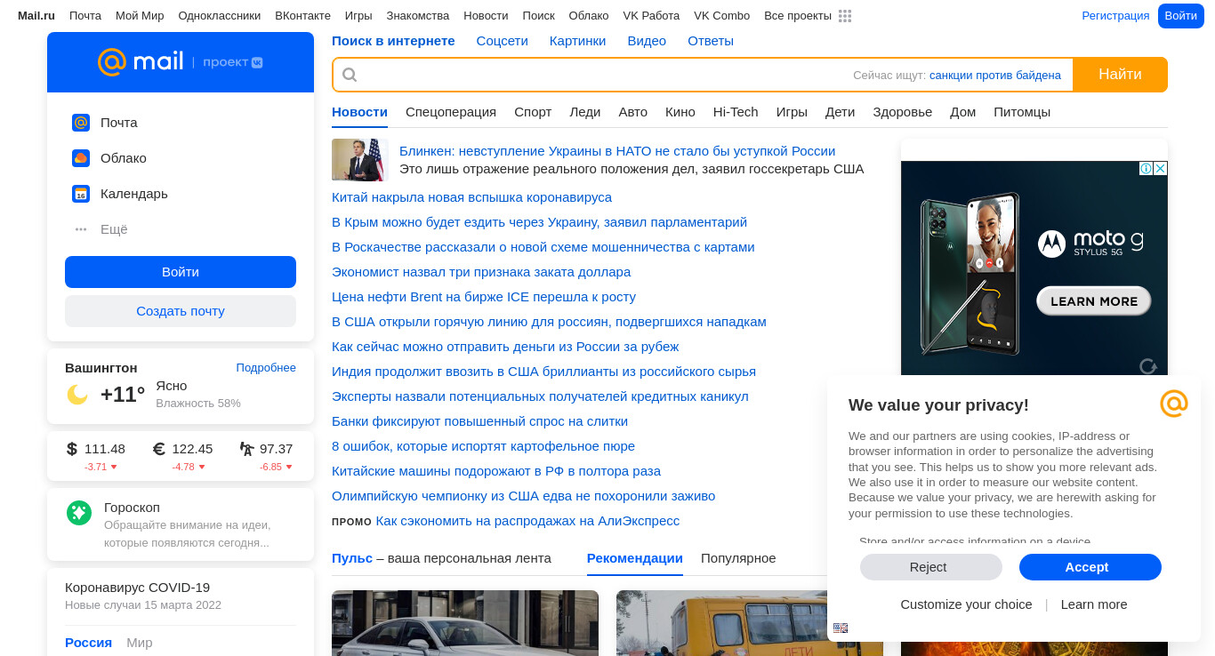Screen dimensions: 1215x656
Task: Open the Все проекты grid icon
Action: [845, 16]
